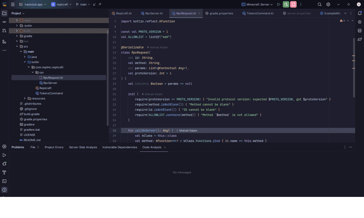Open the Notifications panel bell icon
The image size is (364, 218).
pos(359,13)
